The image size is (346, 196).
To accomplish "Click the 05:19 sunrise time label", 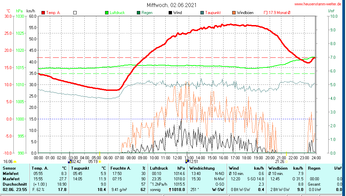I will coord(93,162).
